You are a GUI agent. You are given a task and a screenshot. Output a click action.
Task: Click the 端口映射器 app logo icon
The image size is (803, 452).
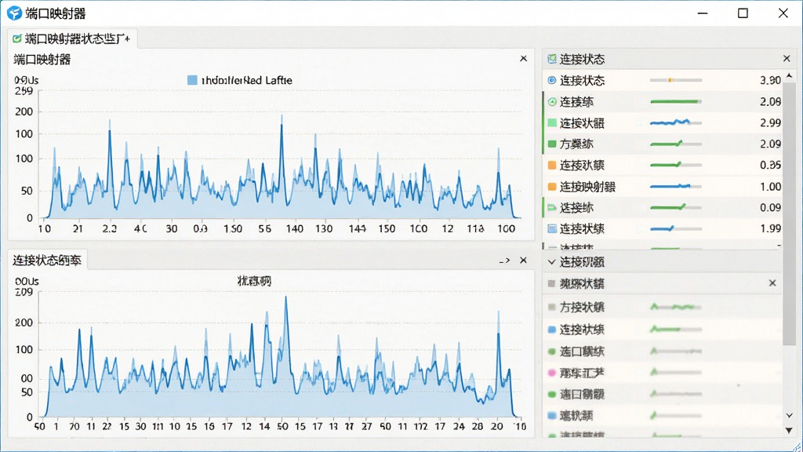[x=14, y=13]
